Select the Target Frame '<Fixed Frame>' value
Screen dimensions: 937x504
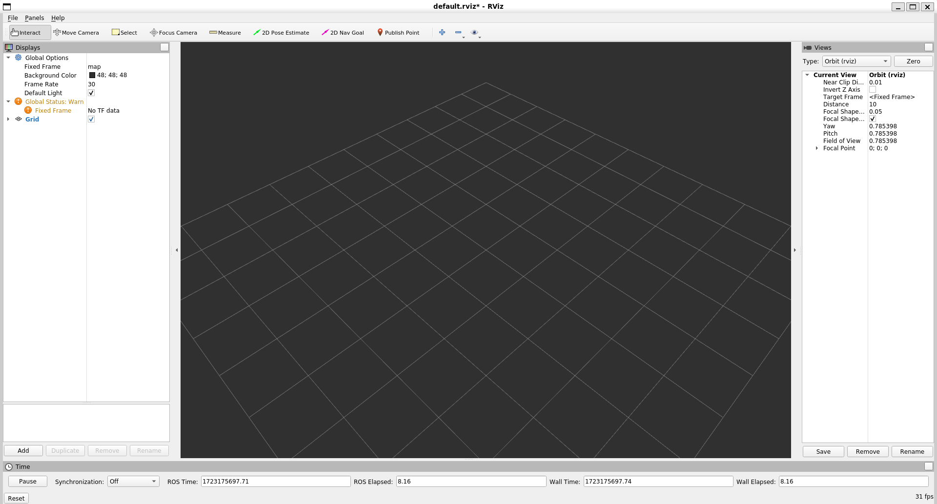(892, 97)
